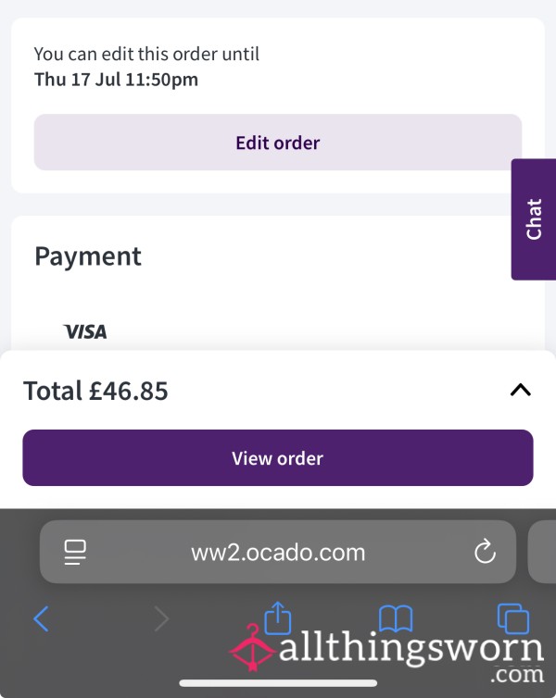This screenshot has width=556, height=698.
Task: Click the View order button
Action: (278, 457)
